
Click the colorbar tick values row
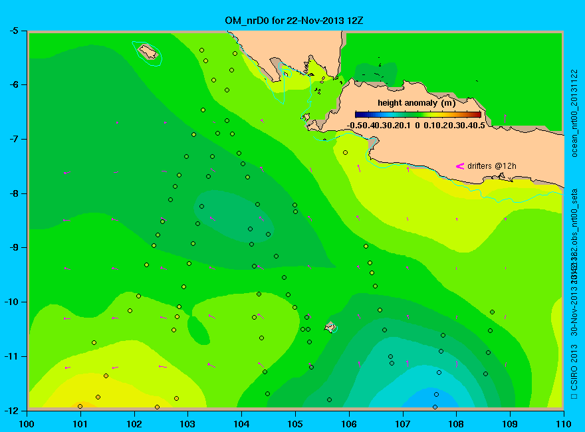pyautogui.click(x=415, y=126)
